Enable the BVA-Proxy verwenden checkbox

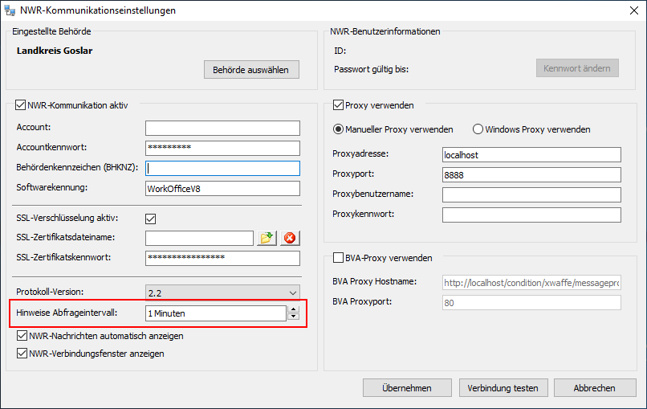338,258
